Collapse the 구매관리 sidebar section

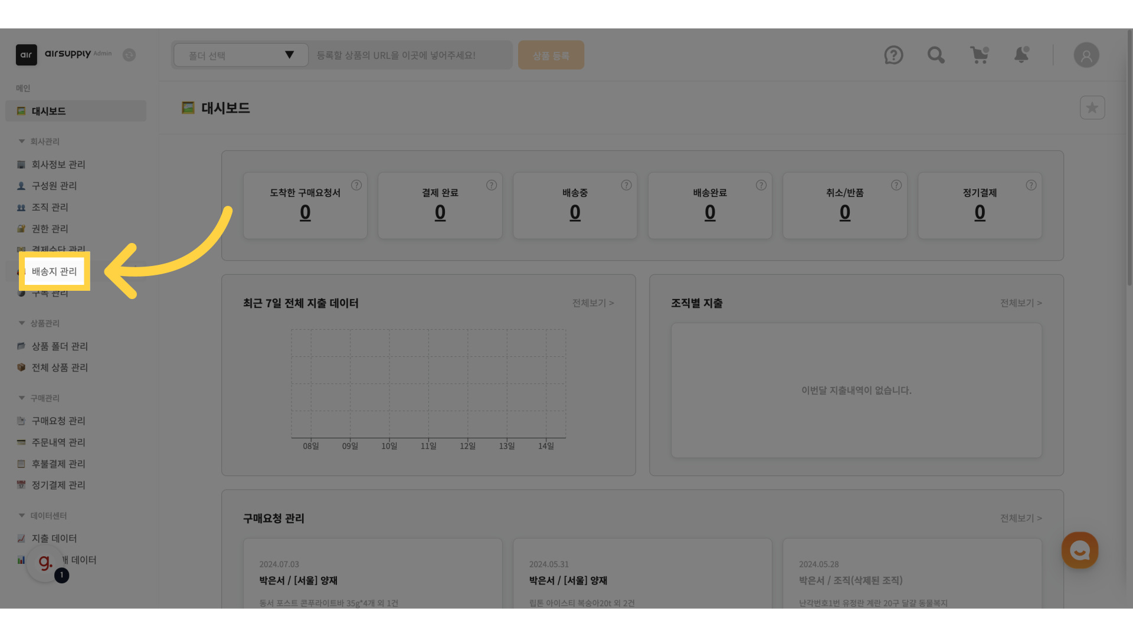pos(22,398)
